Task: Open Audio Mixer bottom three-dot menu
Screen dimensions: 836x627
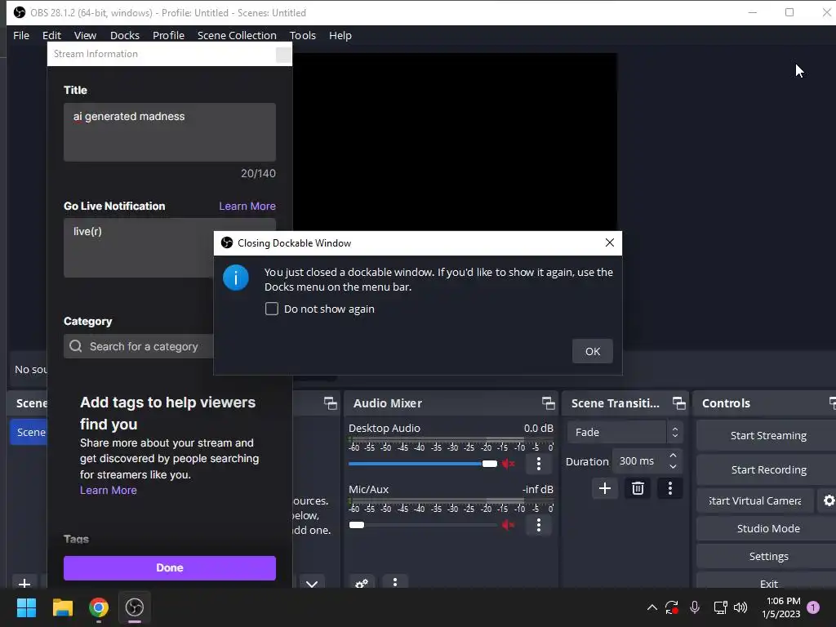Action: coord(395,582)
